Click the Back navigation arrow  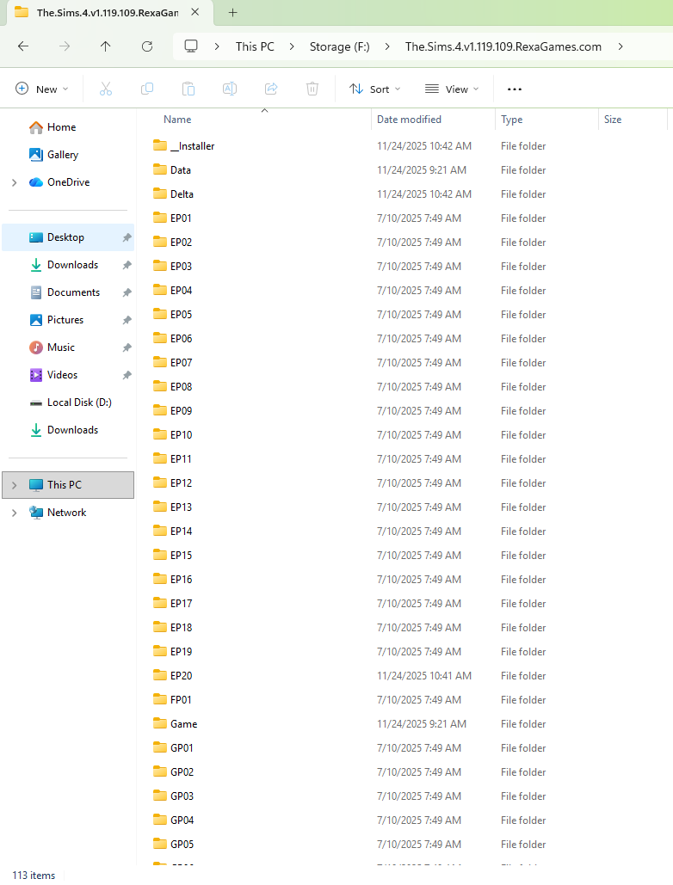[x=23, y=46]
